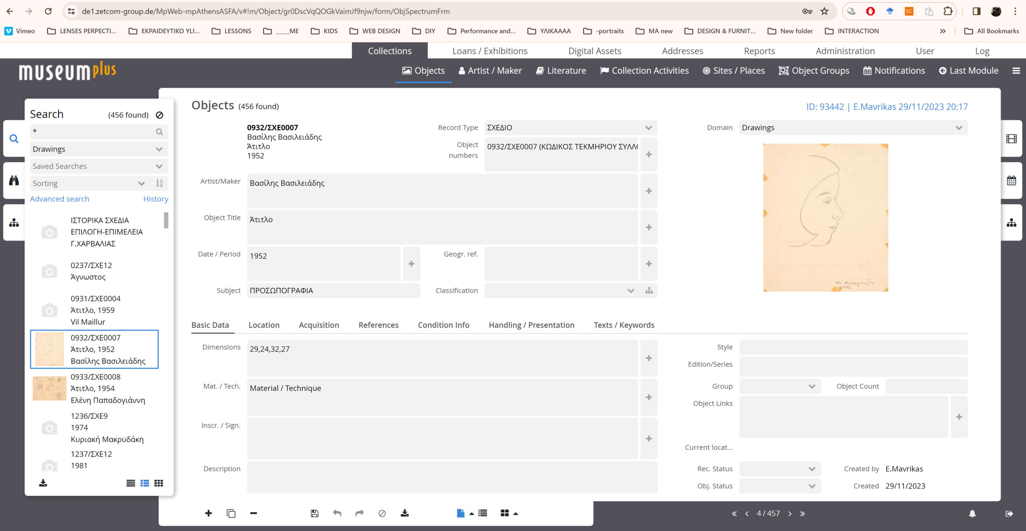Open the Advanced search link

click(59, 199)
